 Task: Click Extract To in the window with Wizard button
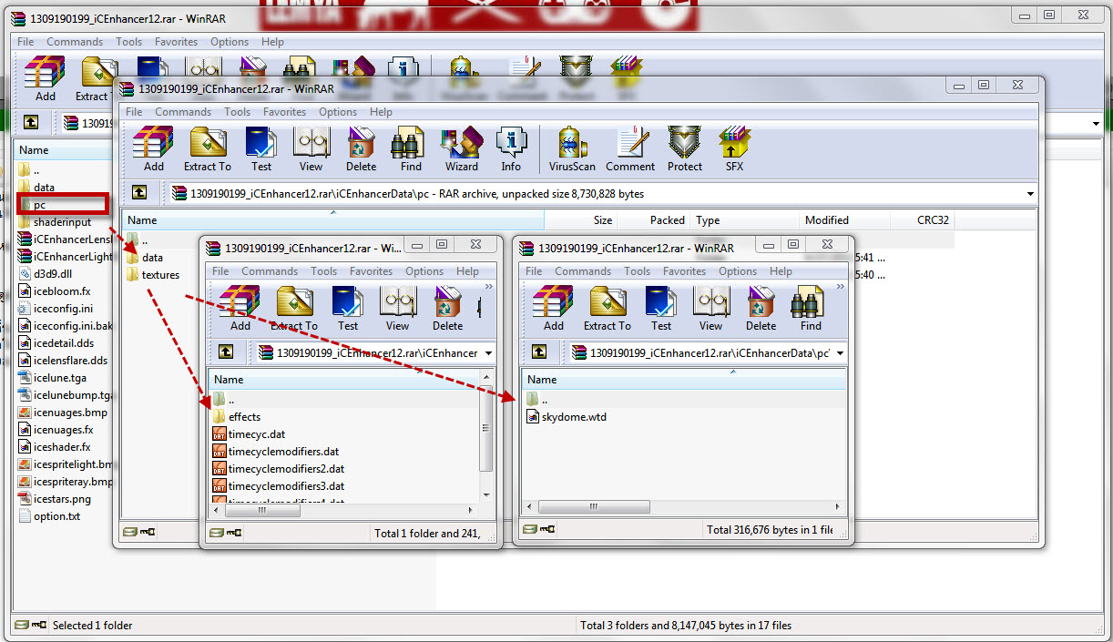(x=208, y=148)
